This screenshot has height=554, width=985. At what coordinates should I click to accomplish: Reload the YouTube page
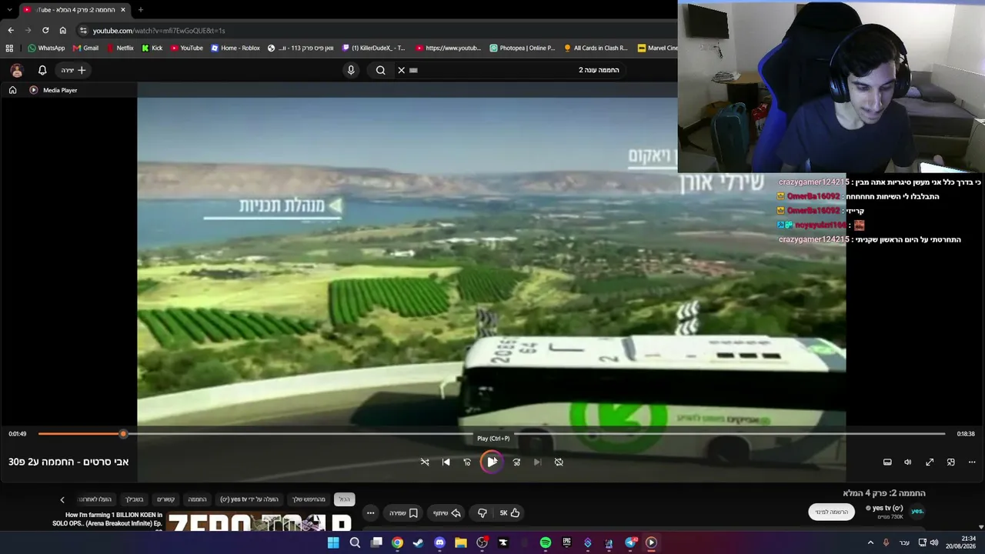[45, 30]
